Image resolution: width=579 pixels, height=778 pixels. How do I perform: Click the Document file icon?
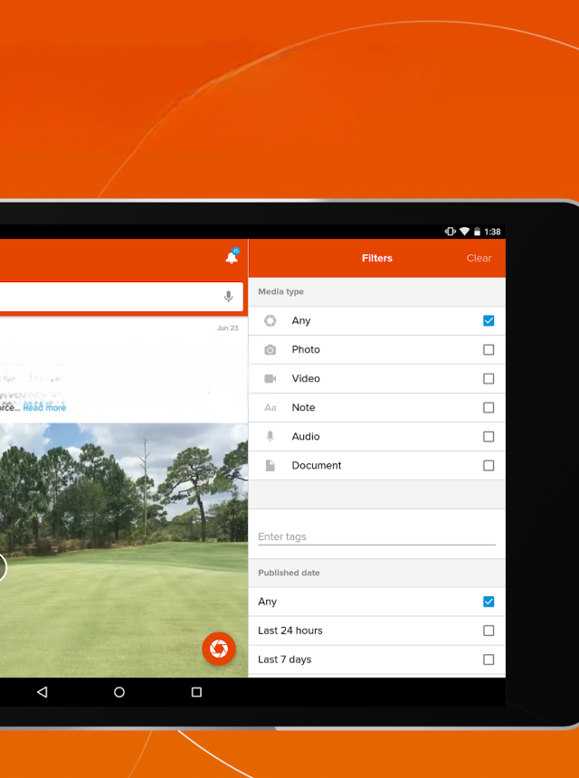click(x=270, y=465)
